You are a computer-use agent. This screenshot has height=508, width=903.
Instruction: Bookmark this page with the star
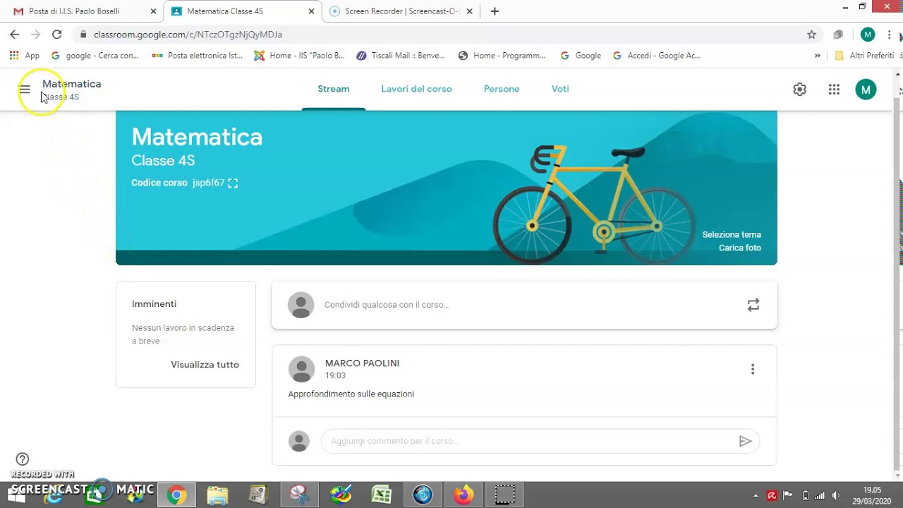(811, 35)
